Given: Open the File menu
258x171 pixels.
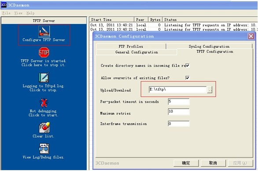Looking at the screenshot, I should pos(6,13).
